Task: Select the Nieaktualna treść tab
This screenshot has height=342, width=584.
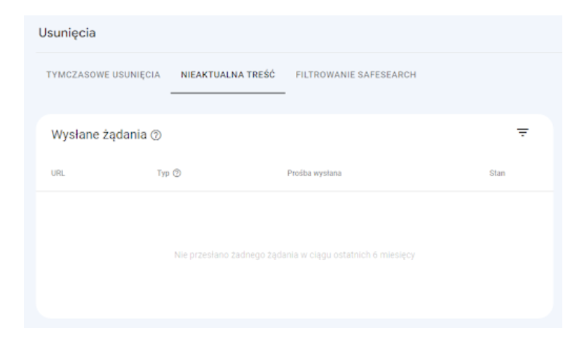Action: pyautogui.click(x=228, y=75)
